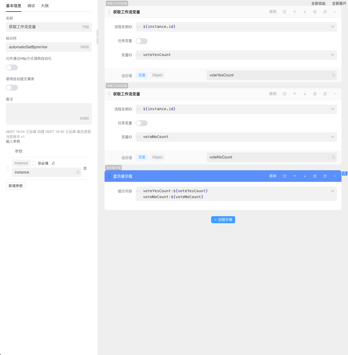The height and width of the screenshot is (355, 348).
Task: Delete the instance input parameter
Action: point(85,168)
